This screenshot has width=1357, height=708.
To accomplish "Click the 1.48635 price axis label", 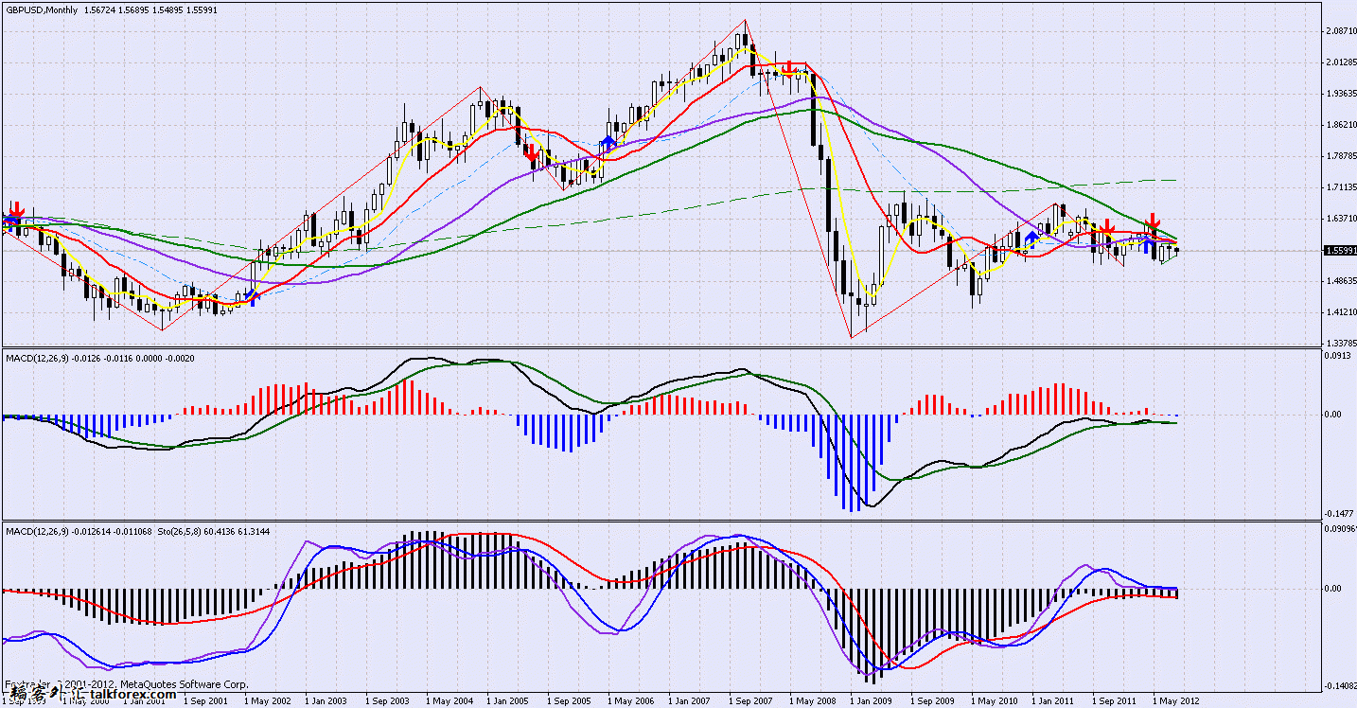I will 1339,281.
